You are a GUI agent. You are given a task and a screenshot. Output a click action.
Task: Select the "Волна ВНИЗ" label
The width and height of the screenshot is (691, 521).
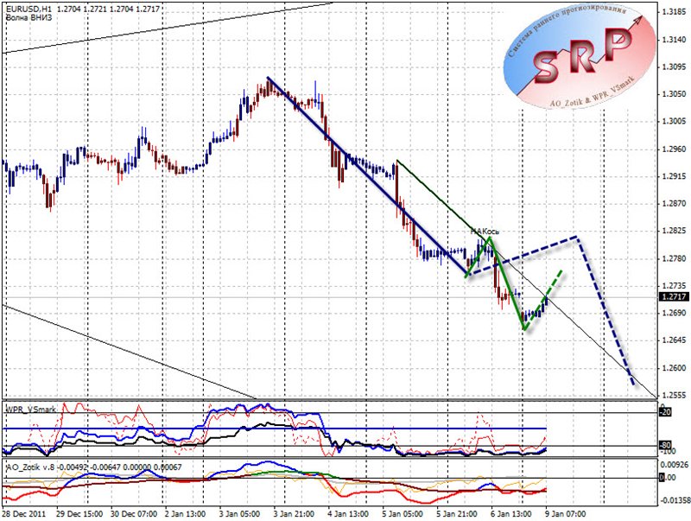[29, 17]
